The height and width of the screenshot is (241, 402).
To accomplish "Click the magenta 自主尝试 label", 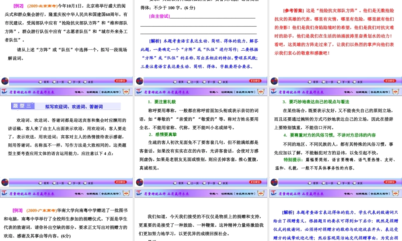I will click(x=160, y=16).
